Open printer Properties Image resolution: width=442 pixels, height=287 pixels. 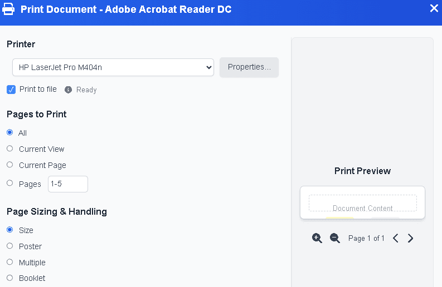249,67
